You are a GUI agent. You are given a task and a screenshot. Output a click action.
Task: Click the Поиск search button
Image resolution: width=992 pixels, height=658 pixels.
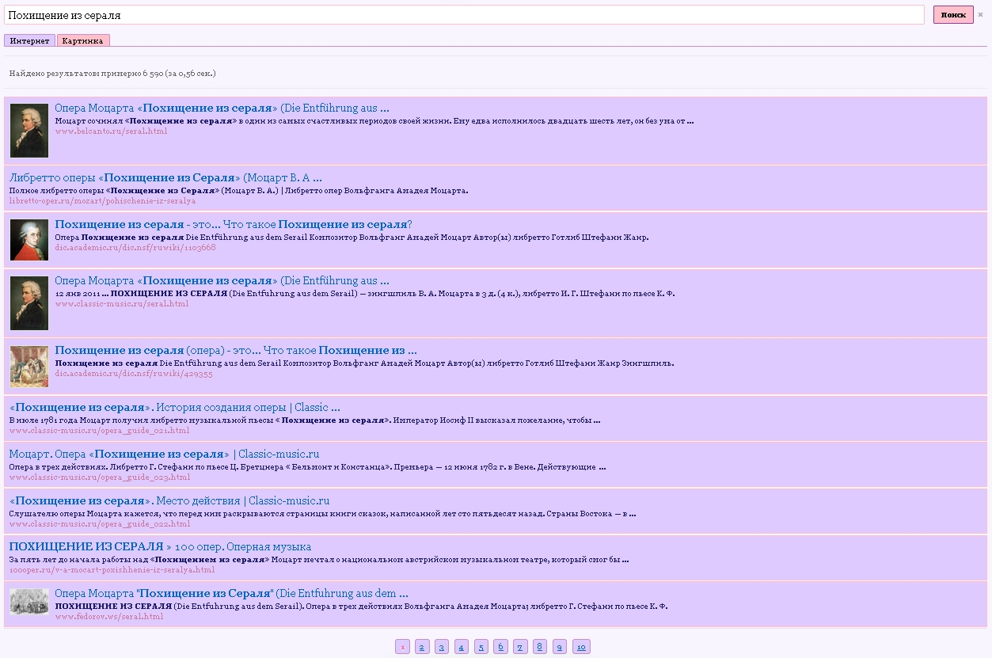[952, 15]
